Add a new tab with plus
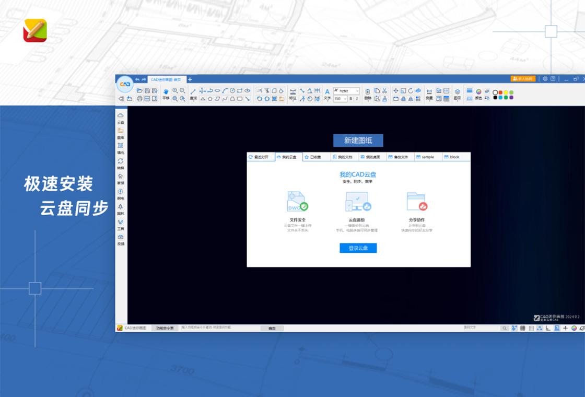This screenshot has height=397, width=585. click(x=190, y=79)
